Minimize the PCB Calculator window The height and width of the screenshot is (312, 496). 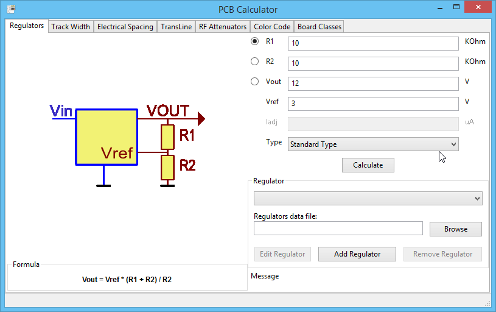(x=440, y=7)
